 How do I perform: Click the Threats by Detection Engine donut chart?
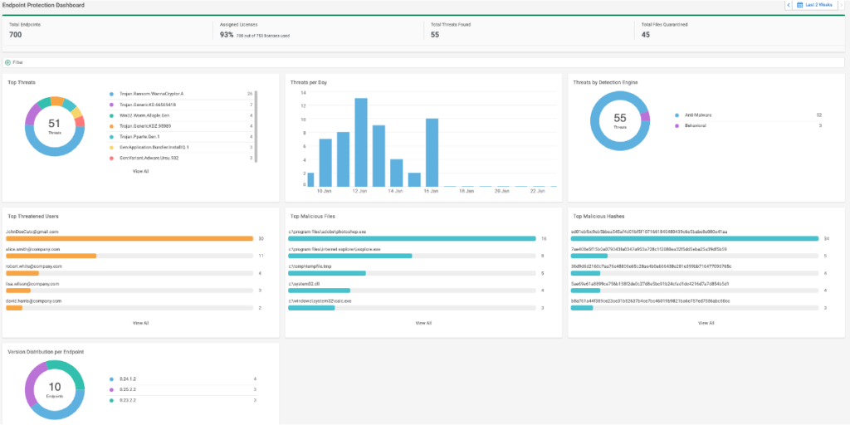coord(619,122)
